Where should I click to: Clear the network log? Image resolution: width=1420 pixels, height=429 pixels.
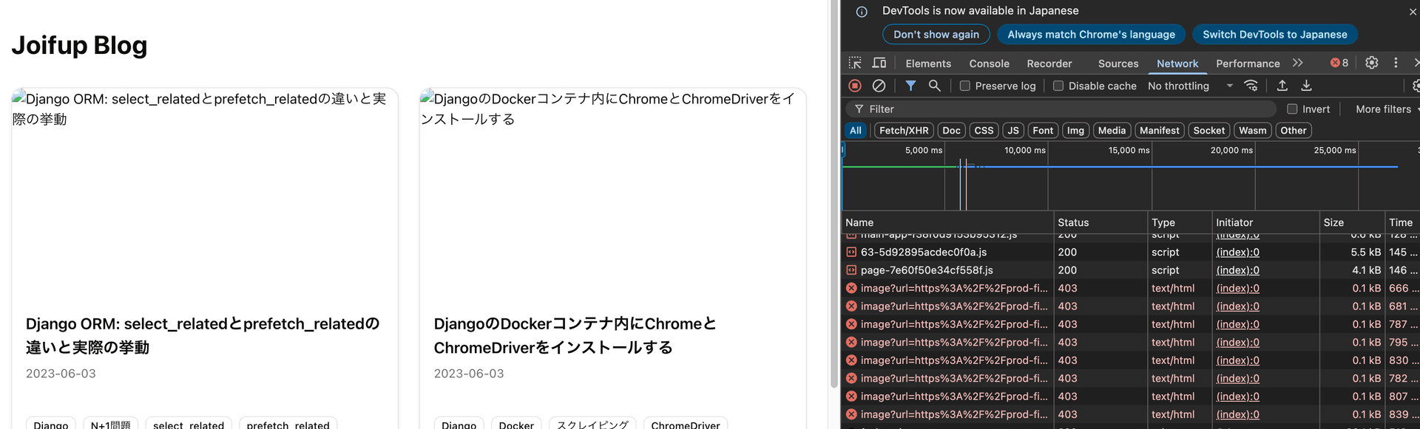[879, 86]
